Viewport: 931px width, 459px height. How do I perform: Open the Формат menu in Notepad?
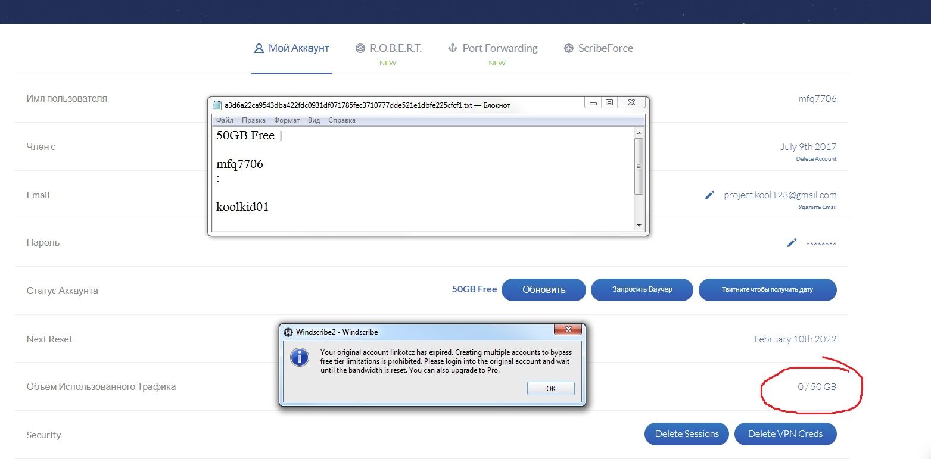click(287, 120)
